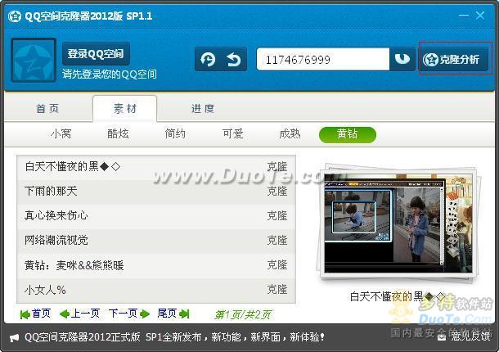The width and height of the screenshot is (499, 352).
Task: Click the history clock arrow icon
Action: [x=208, y=60]
